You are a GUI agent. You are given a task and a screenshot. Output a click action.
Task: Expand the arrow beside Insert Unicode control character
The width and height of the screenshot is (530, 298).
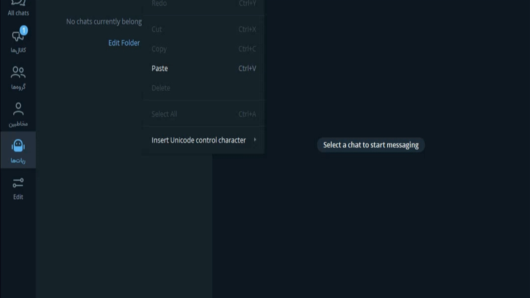[255, 139]
